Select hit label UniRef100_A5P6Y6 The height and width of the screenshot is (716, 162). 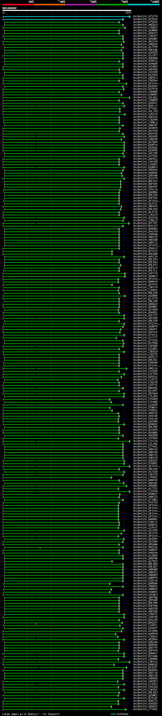(x=145, y=206)
